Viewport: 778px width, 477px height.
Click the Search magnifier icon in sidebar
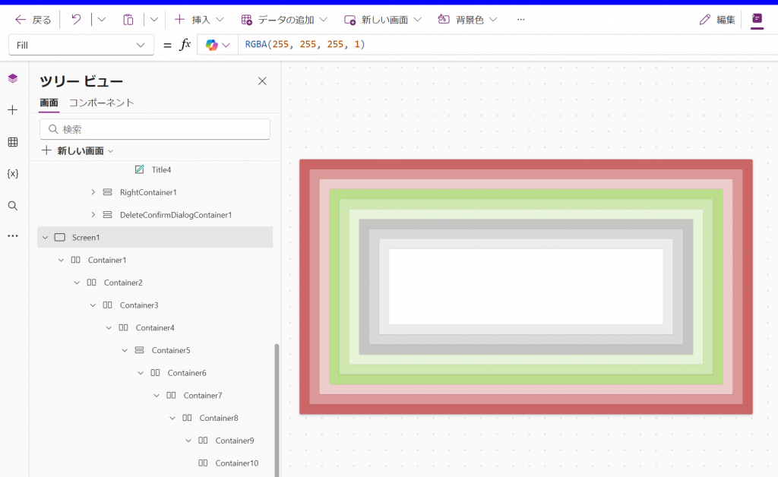13,206
